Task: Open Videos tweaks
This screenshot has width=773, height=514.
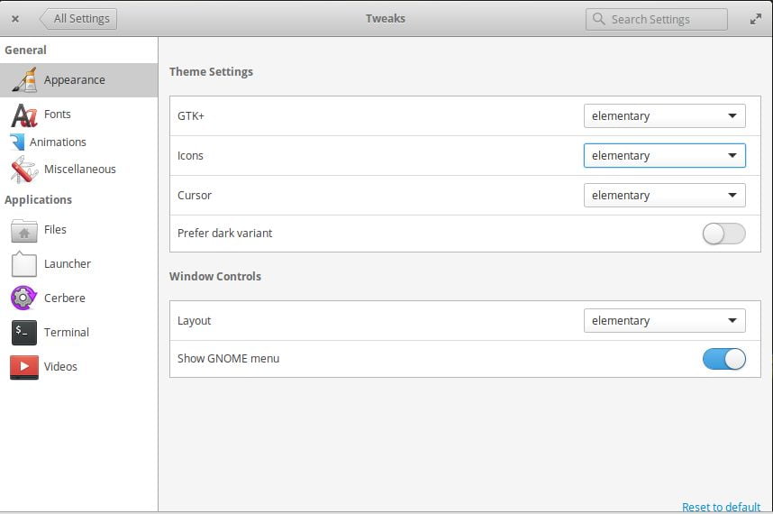Action: pos(79,366)
